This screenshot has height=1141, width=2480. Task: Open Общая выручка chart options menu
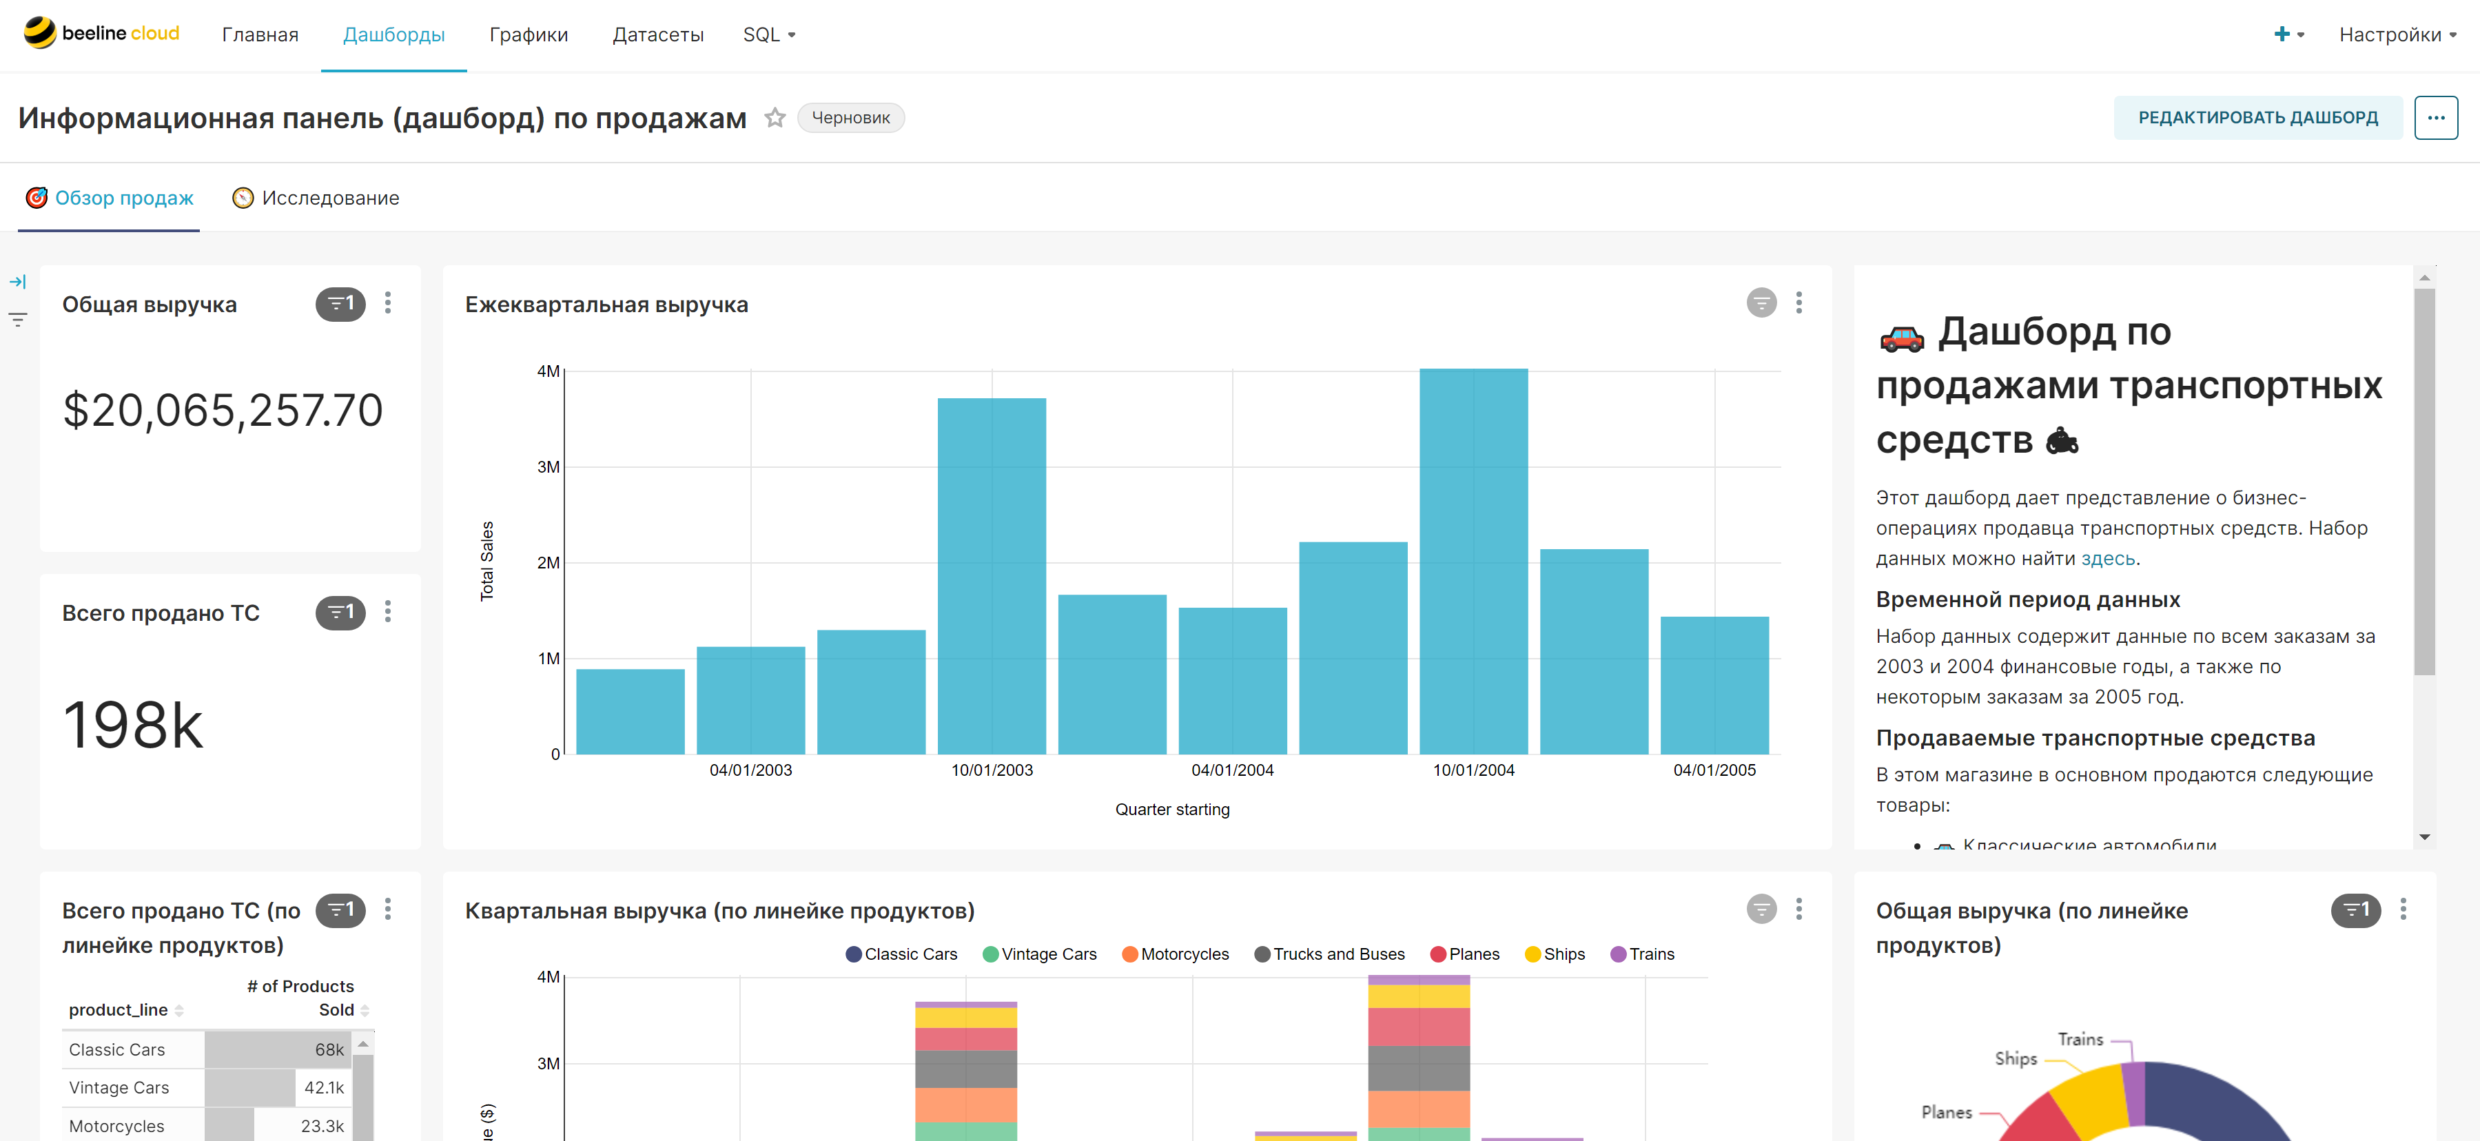(388, 303)
